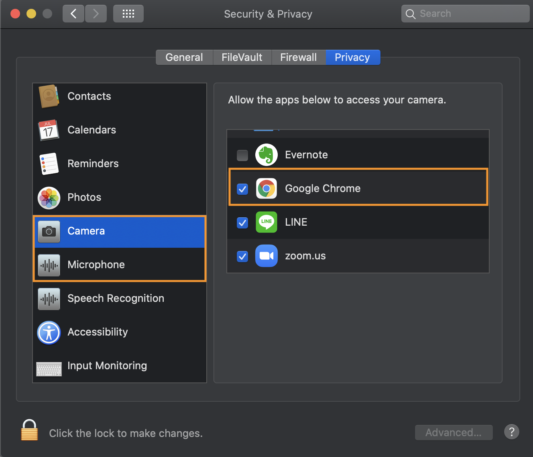
Task: Select Reminders label in privacy list
Action: [93, 164]
